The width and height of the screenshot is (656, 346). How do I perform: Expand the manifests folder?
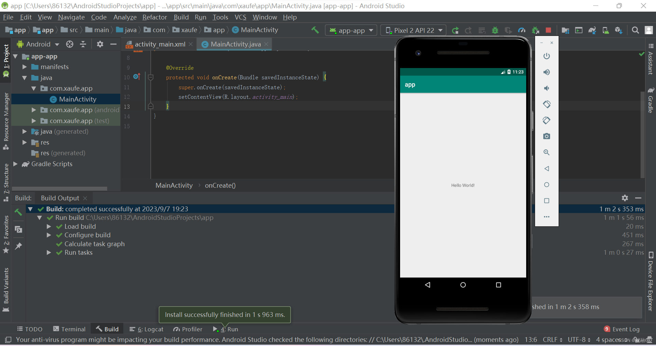tap(25, 67)
